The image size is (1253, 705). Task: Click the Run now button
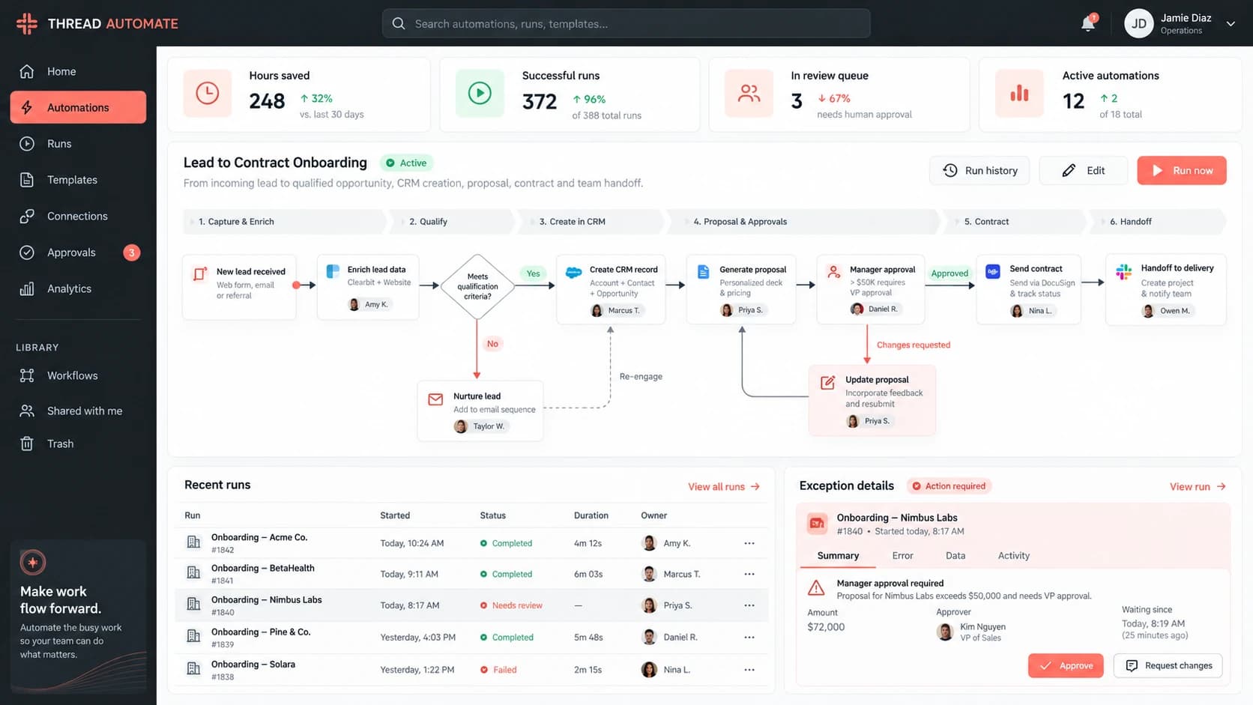[x=1182, y=170]
